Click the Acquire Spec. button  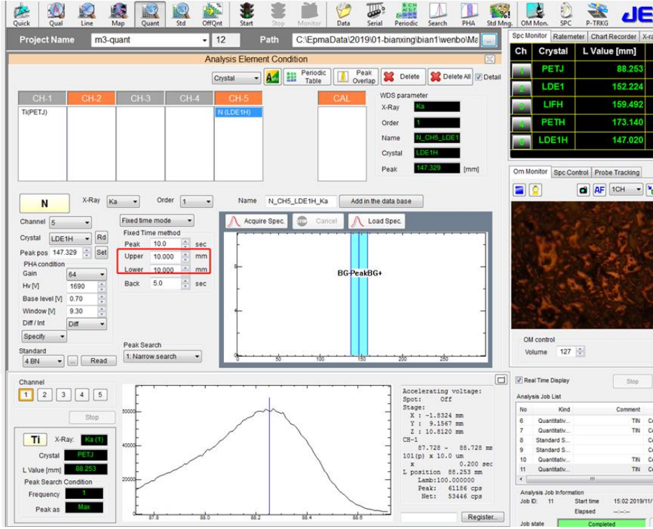[256, 221]
